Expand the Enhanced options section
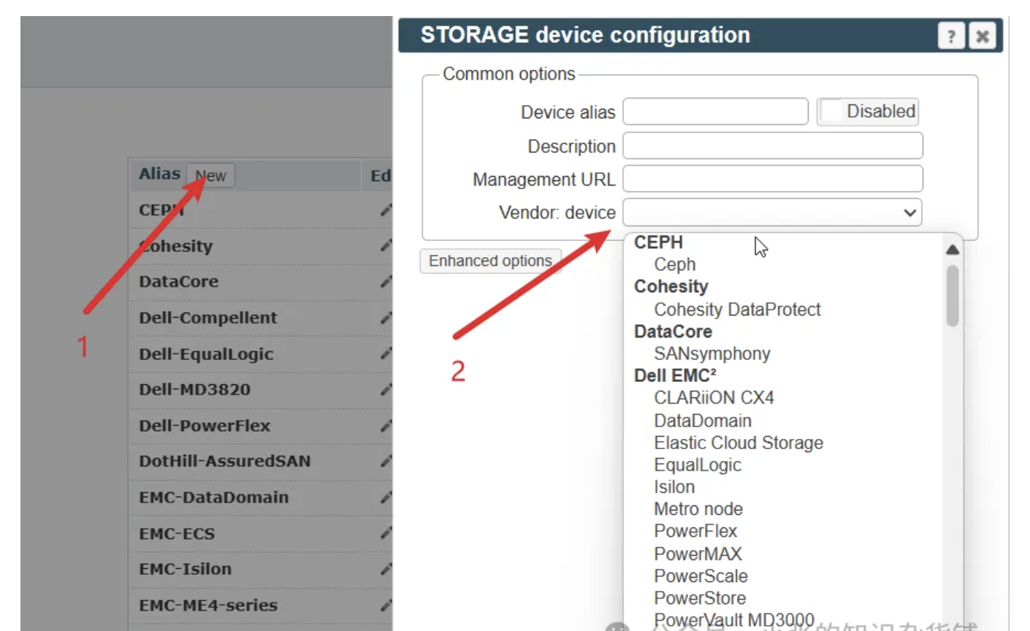This screenshot has width=1030, height=631. (490, 261)
